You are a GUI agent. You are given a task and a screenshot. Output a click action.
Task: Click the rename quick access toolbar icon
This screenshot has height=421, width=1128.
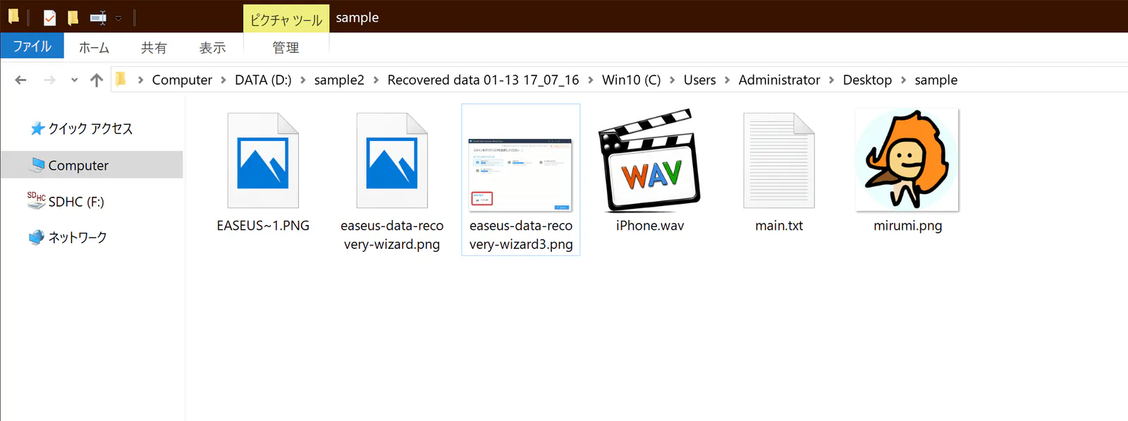tap(98, 18)
